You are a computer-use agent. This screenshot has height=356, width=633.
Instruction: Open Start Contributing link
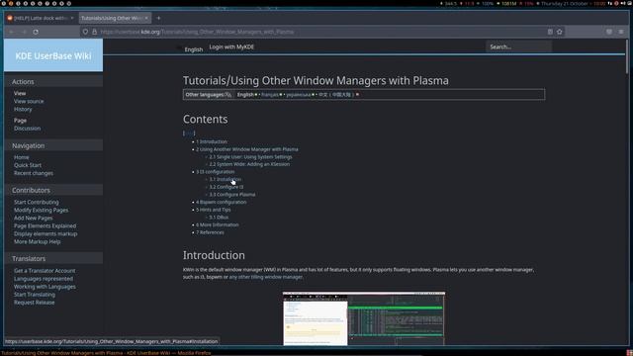37,202
